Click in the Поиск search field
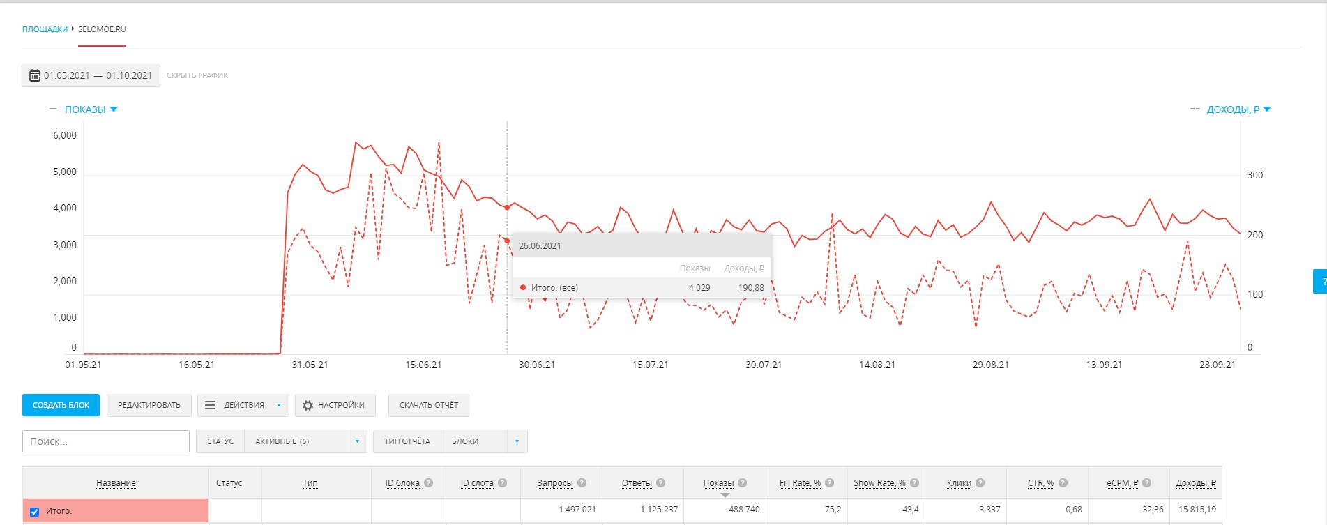The width and height of the screenshot is (1327, 525). [106, 441]
